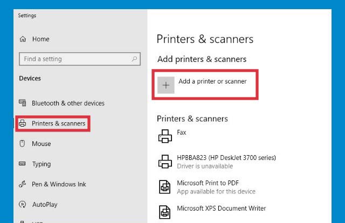Click the Add printers & scanners heading
Viewport: 345px width, 223px height.
[x=202, y=59]
